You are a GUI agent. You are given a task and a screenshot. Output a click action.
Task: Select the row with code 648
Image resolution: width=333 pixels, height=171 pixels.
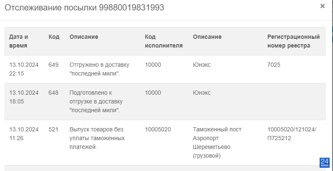165,101
